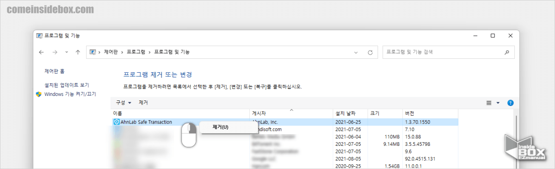Image resolution: width=555 pixels, height=169 pixels.
Task: Click the 2021-06-25 install date cell
Action: [348, 122]
